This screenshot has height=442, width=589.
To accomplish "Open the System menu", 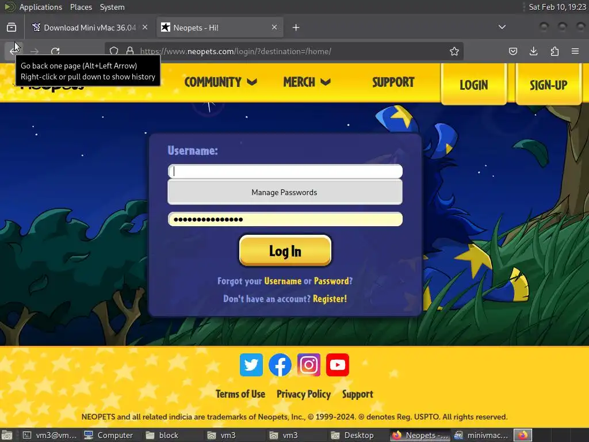I will click(112, 7).
